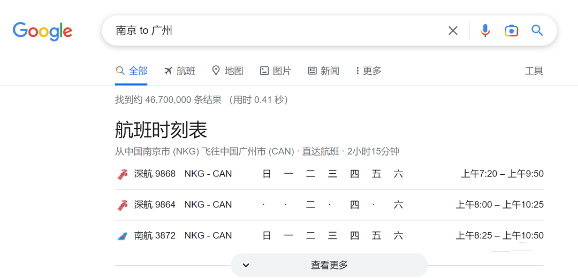Viewport: 578px width, 278px height.
Task: Click China Southern logo for flight 3872
Action: click(123, 236)
